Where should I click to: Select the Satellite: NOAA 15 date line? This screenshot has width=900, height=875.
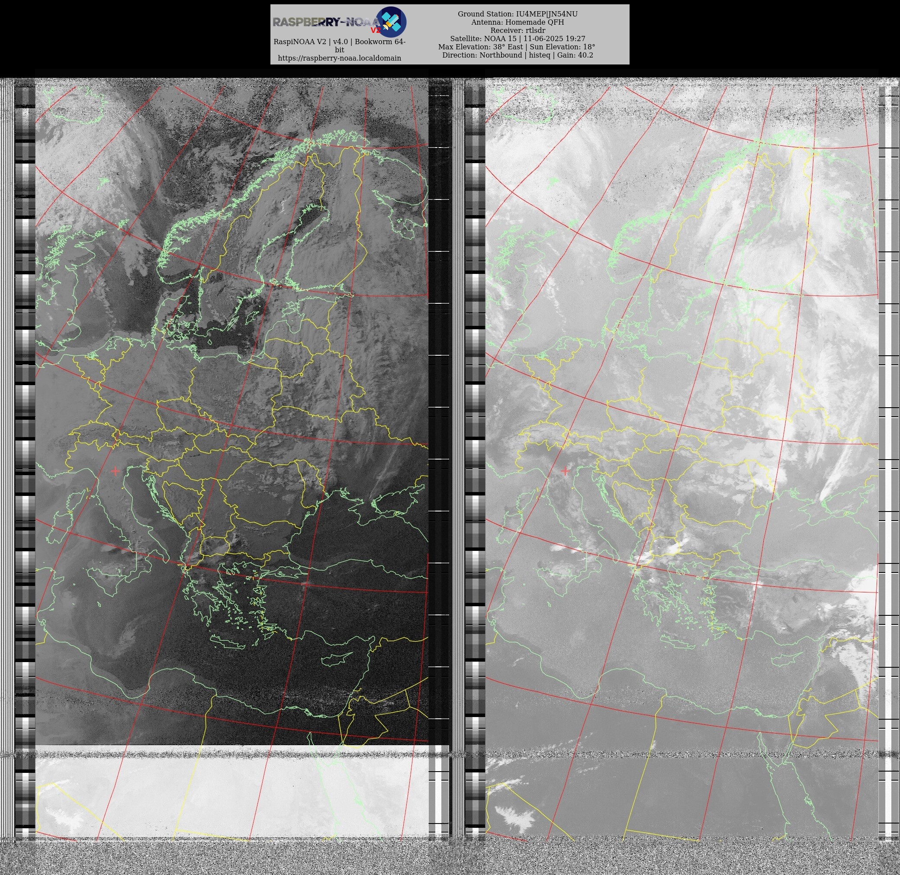pyautogui.click(x=518, y=39)
